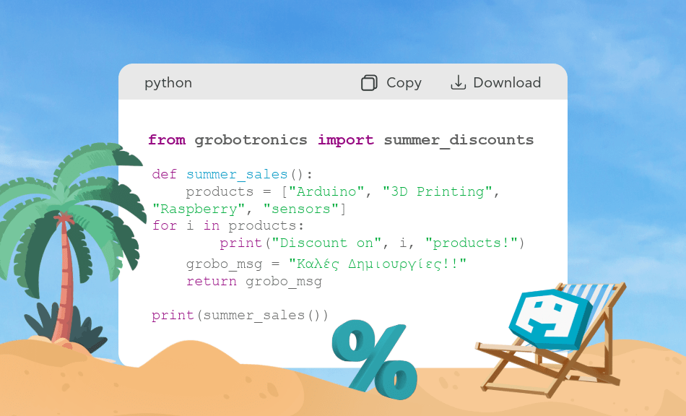Click the "Καλές Δημιουργίες!!" string

pyautogui.click(x=378, y=264)
